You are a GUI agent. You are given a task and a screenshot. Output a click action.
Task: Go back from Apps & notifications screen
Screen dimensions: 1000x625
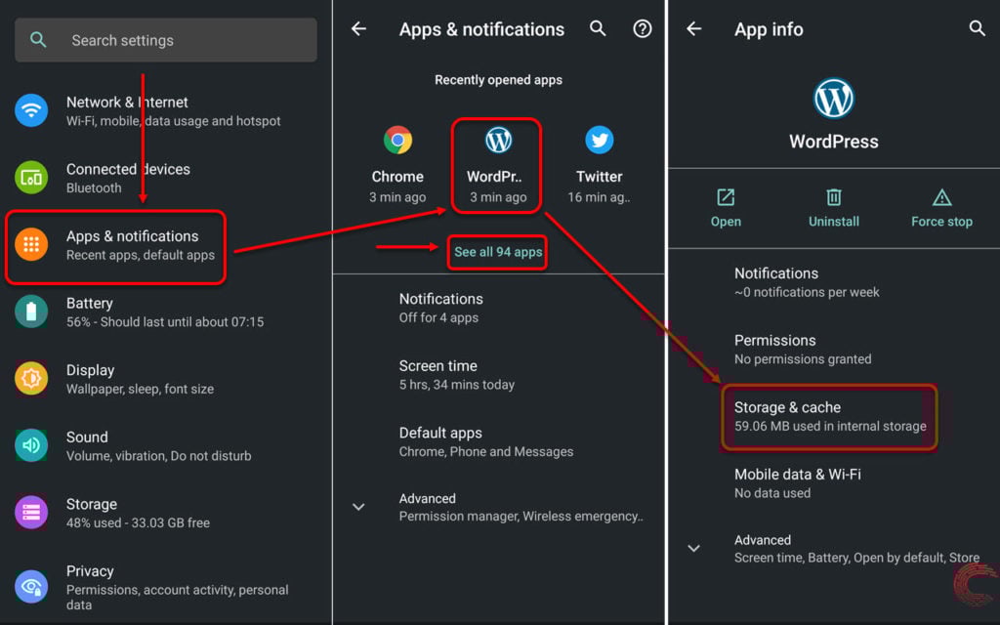pos(359,28)
